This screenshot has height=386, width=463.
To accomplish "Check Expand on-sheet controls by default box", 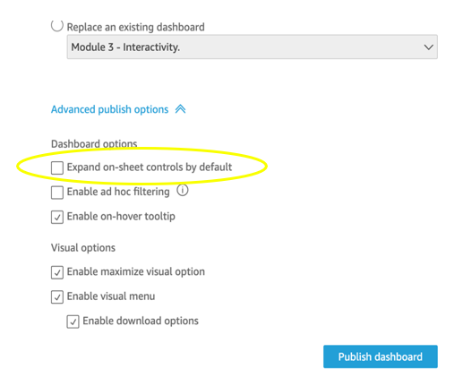I will [57, 167].
